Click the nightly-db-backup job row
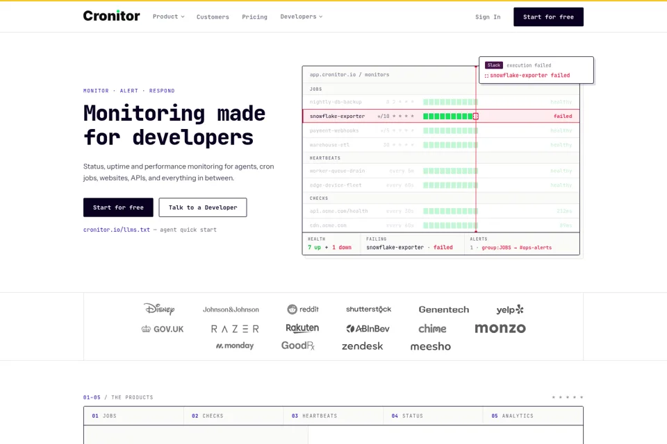The image size is (667, 444). 441,102
